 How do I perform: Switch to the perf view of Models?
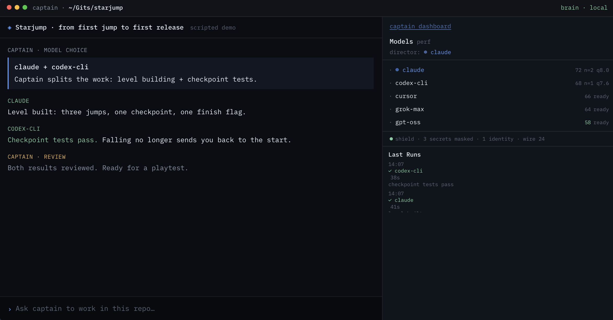[x=423, y=42]
